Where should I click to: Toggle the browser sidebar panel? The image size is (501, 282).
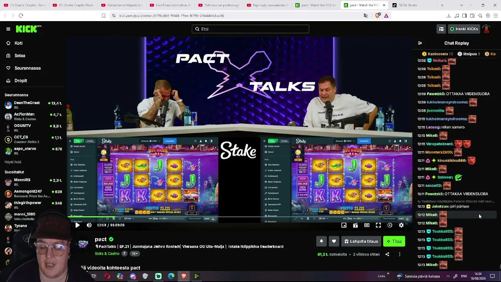(x=464, y=16)
